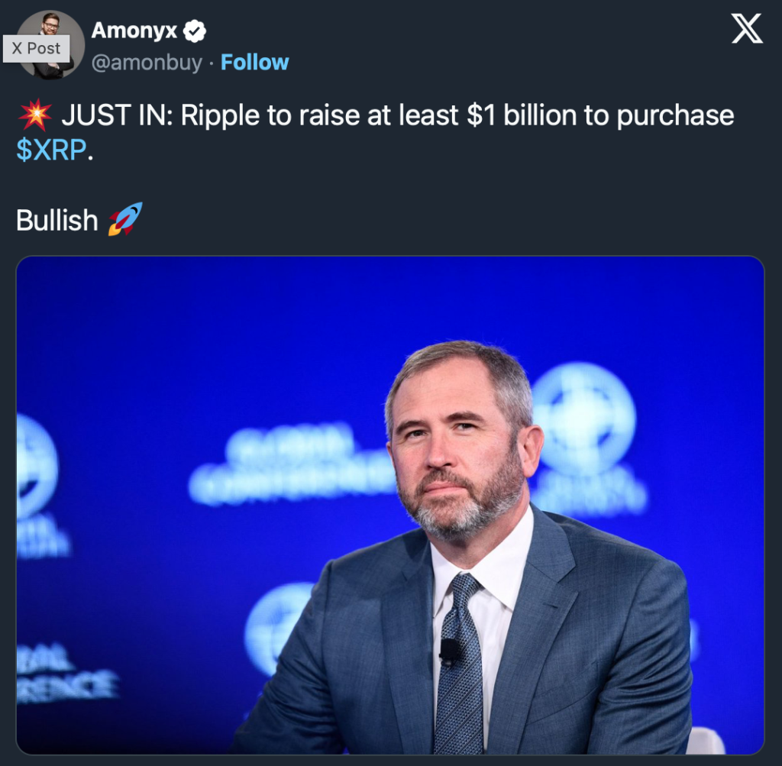Click the partial blurred text at the photo's bottom-left
The width and height of the screenshot is (782, 766).
tap(65, 672)
